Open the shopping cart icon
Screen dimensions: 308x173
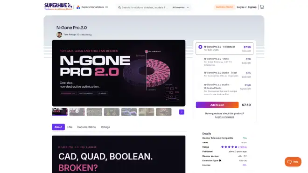(262, 7)
